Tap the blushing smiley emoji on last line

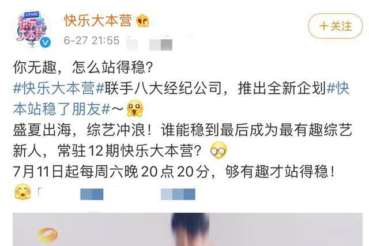point(23,192)
